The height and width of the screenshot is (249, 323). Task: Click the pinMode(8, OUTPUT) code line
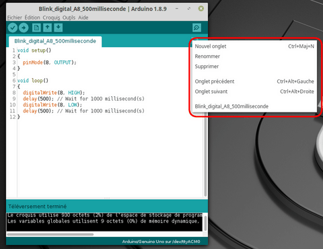tap(49, 63)
